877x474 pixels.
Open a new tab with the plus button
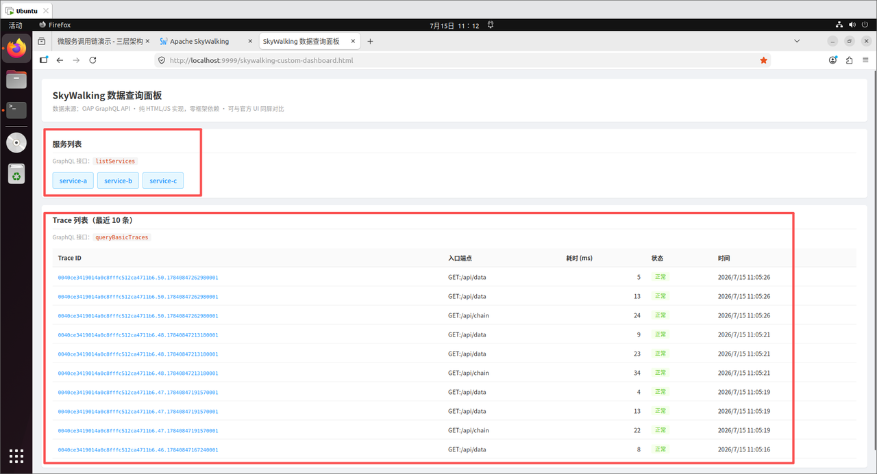[x=370, y=41]
